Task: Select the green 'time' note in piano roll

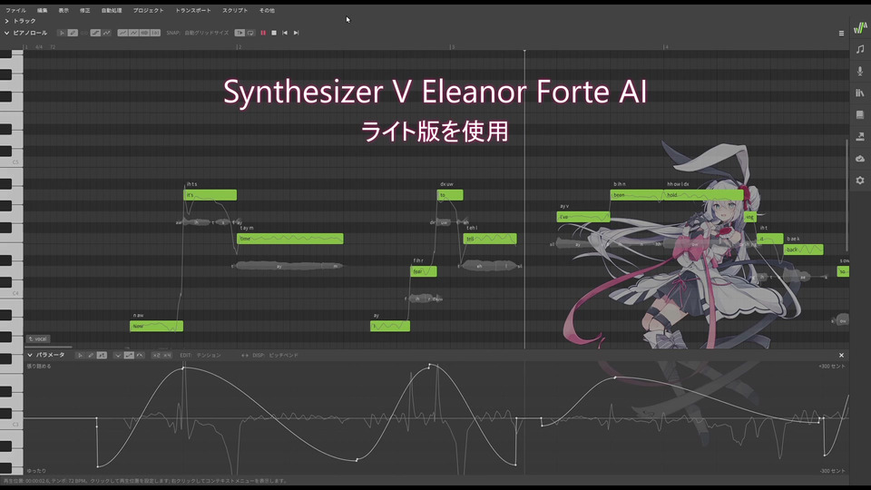Action: click(x=289, y=239)
